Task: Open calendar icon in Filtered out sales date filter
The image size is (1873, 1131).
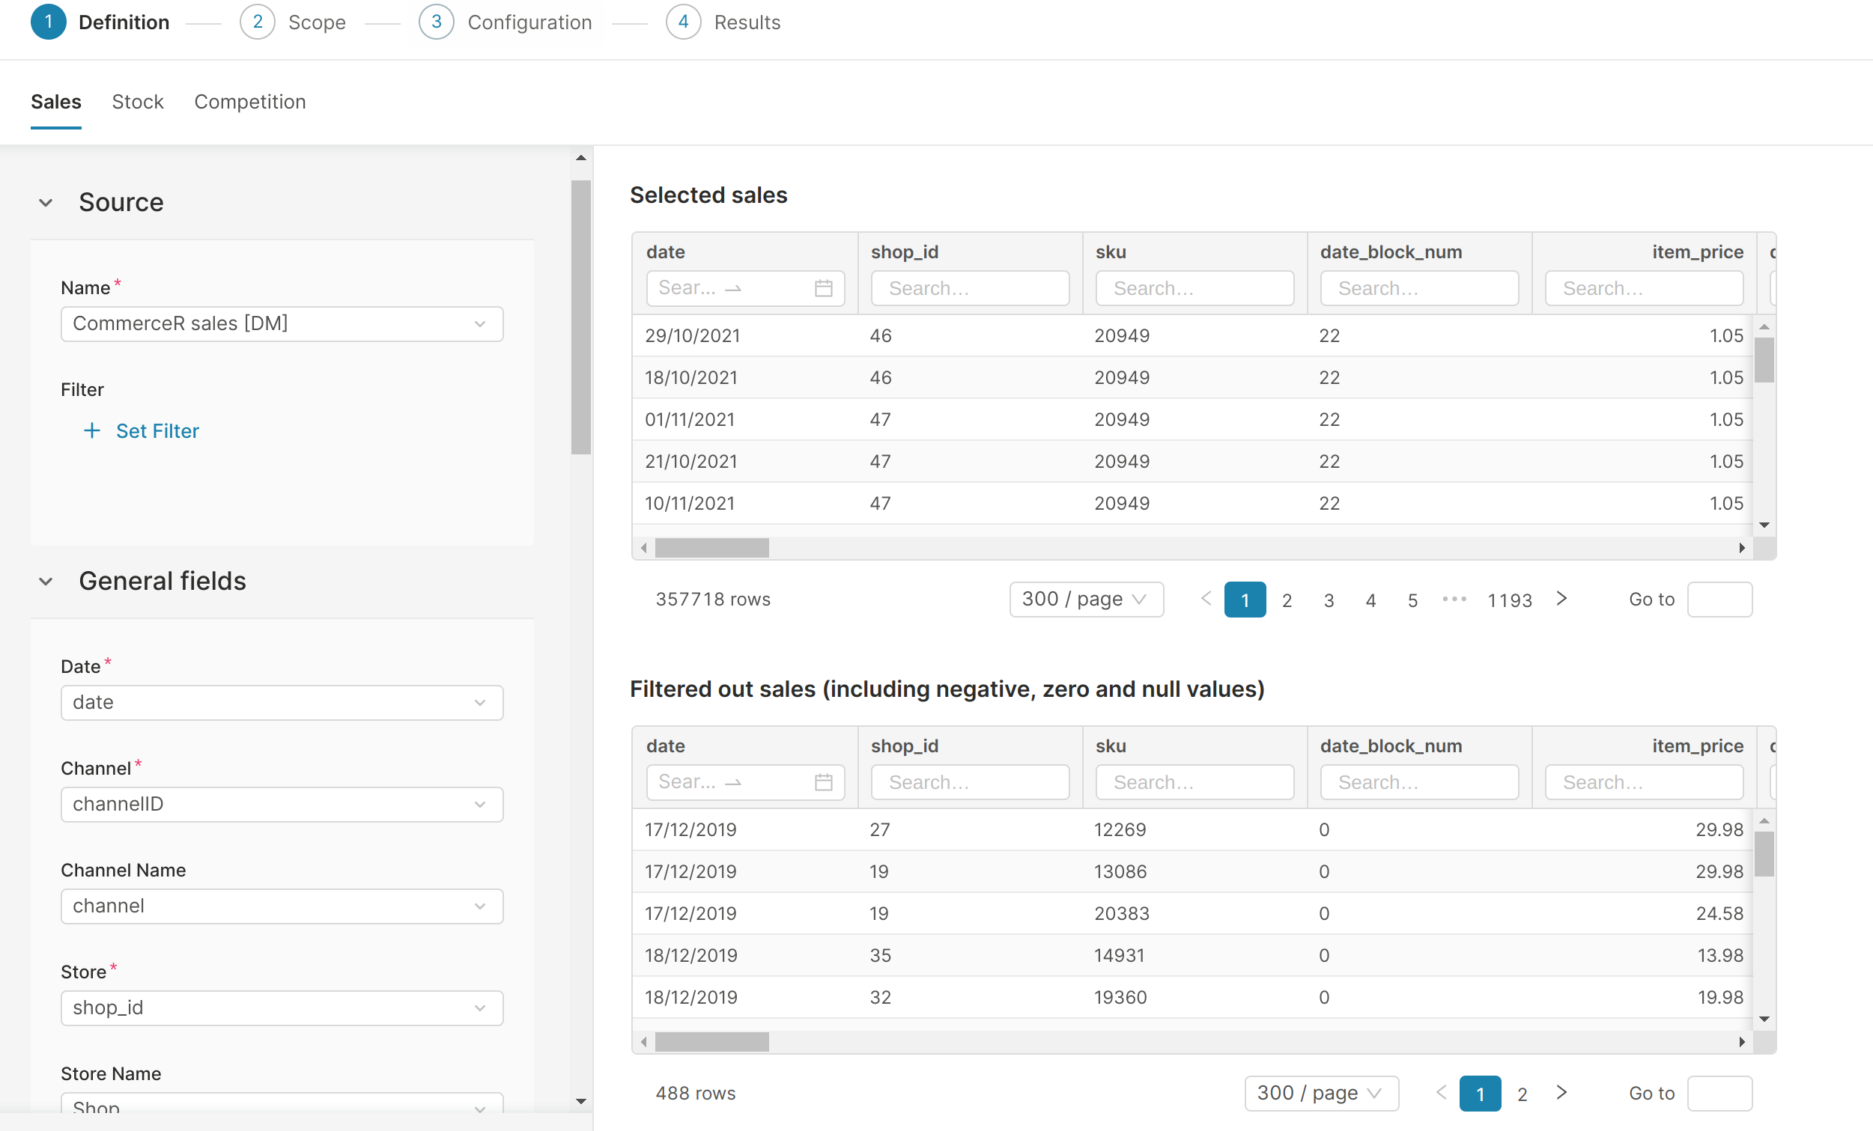Action: (x=823, y=782)
